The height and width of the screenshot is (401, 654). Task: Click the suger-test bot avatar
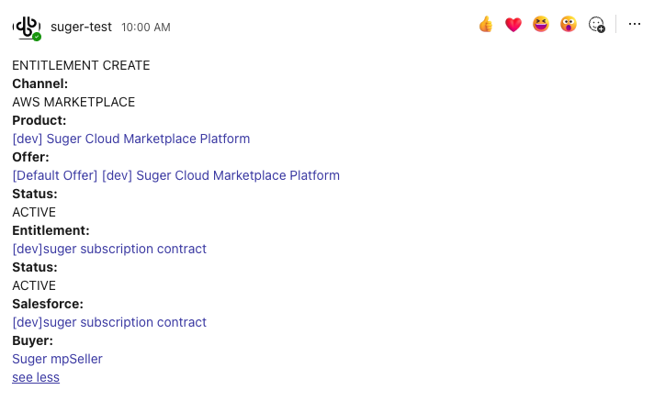point(26,27)
